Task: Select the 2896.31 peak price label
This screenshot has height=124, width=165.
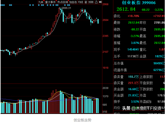Action: pyautogui.click(x=66, y=8)
